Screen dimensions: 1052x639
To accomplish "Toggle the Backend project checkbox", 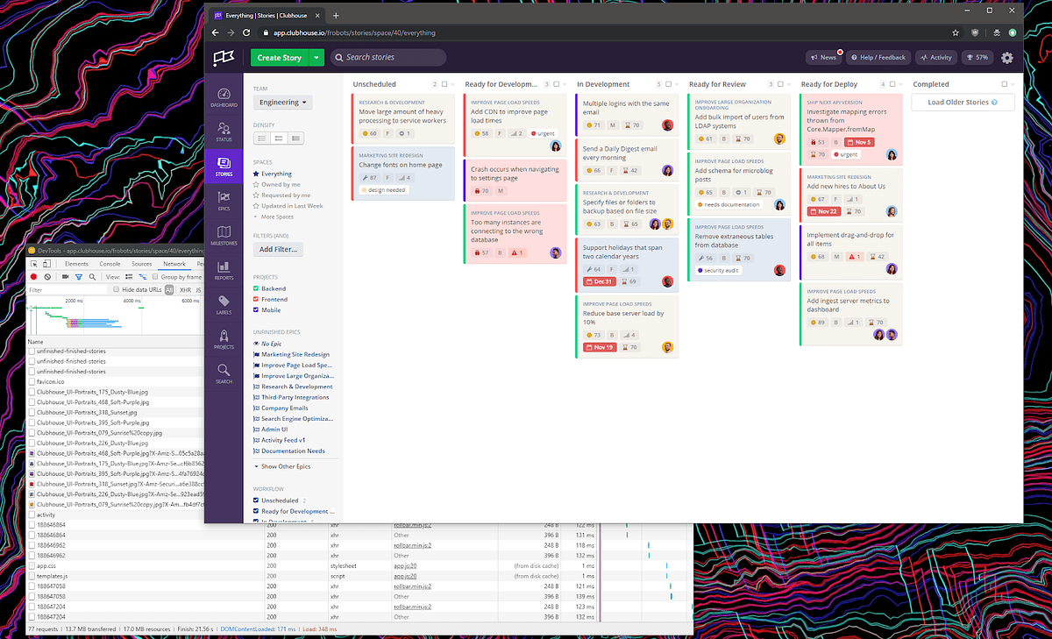I will (254, 288).
